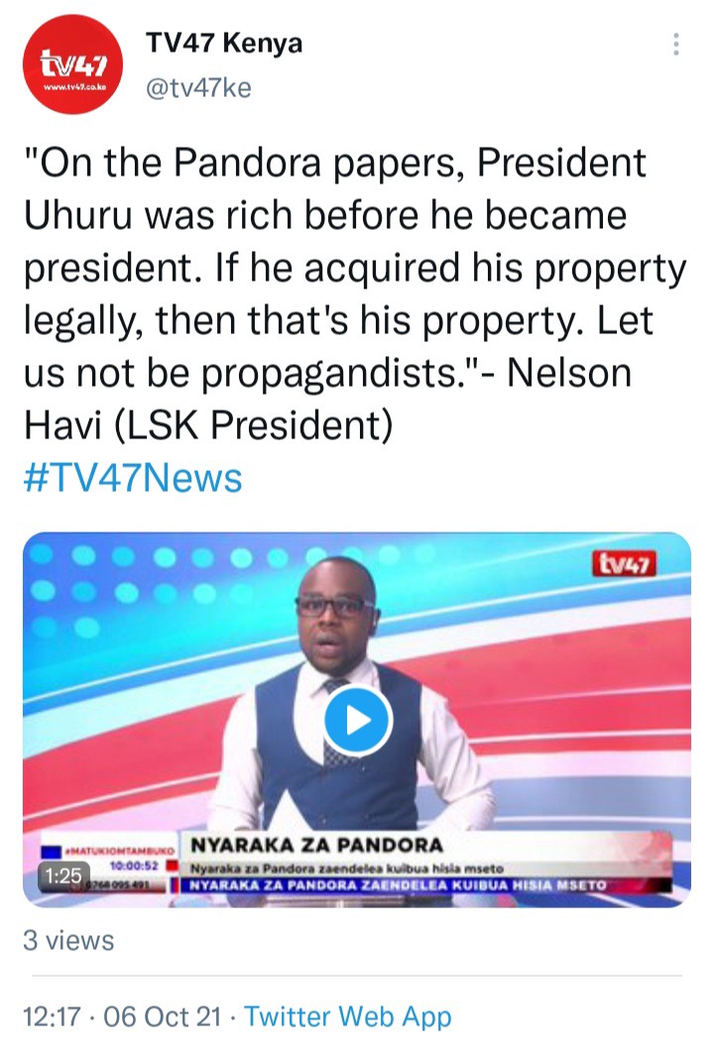Viewport: 714px width, 1054px height.
Task: Click the tv47 watermark logo in video
Action: (x=624, y=564)
